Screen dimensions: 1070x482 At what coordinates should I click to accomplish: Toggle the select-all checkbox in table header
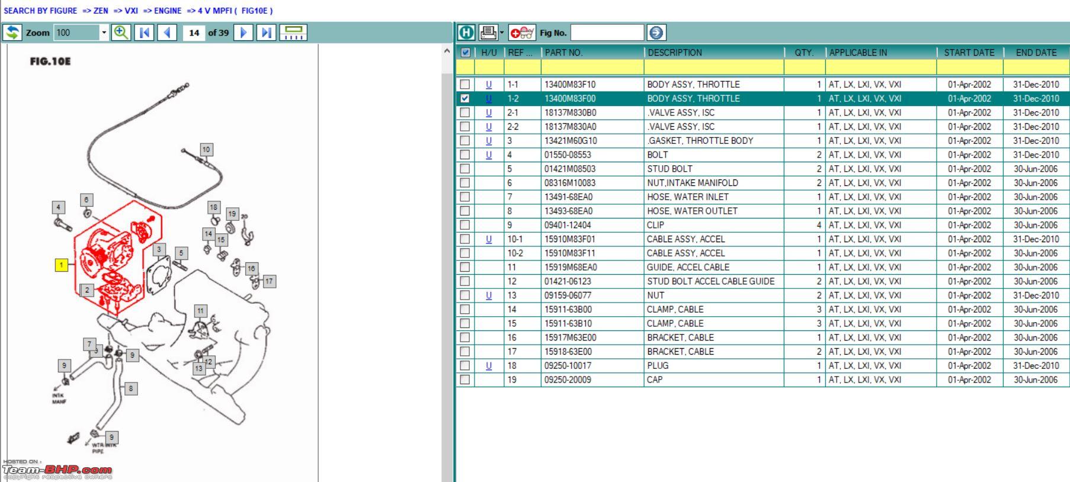[465, 52]
